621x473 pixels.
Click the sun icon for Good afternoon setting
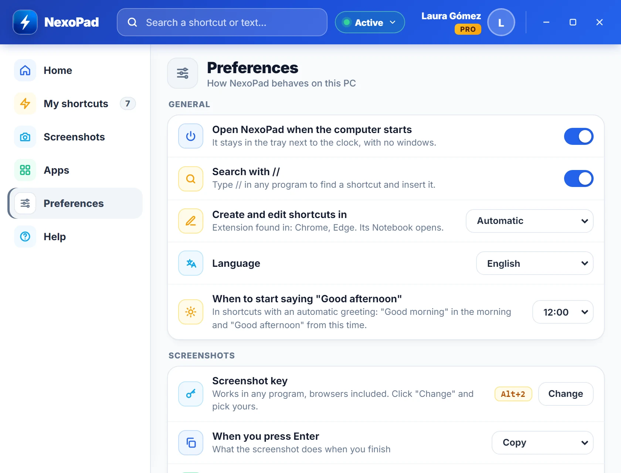191,312
